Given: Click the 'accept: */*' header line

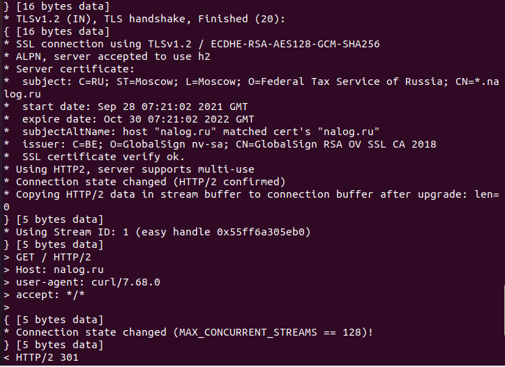Looking at the screenshot, I should coord(44,295).
